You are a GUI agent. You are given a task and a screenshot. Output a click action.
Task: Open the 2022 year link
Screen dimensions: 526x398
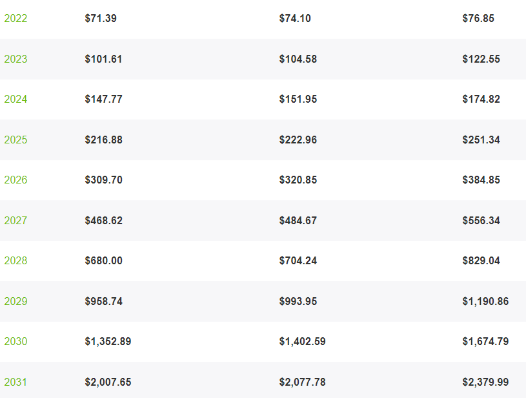coord(15,19)
